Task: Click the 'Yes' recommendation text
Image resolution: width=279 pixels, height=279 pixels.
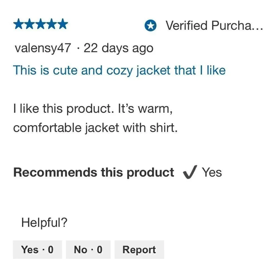Action: (x=212, y=172)
